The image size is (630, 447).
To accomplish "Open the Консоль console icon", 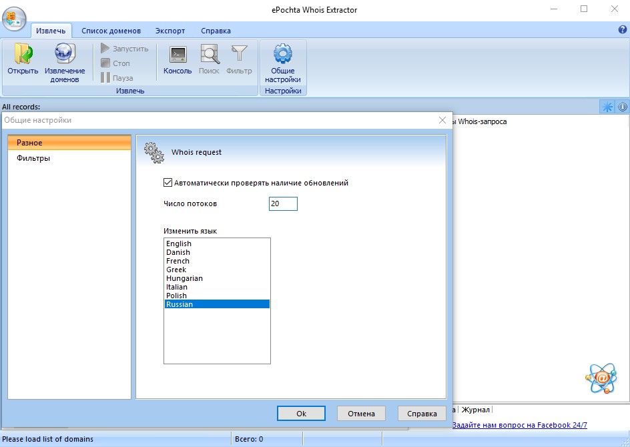I will tap(178, 55).
